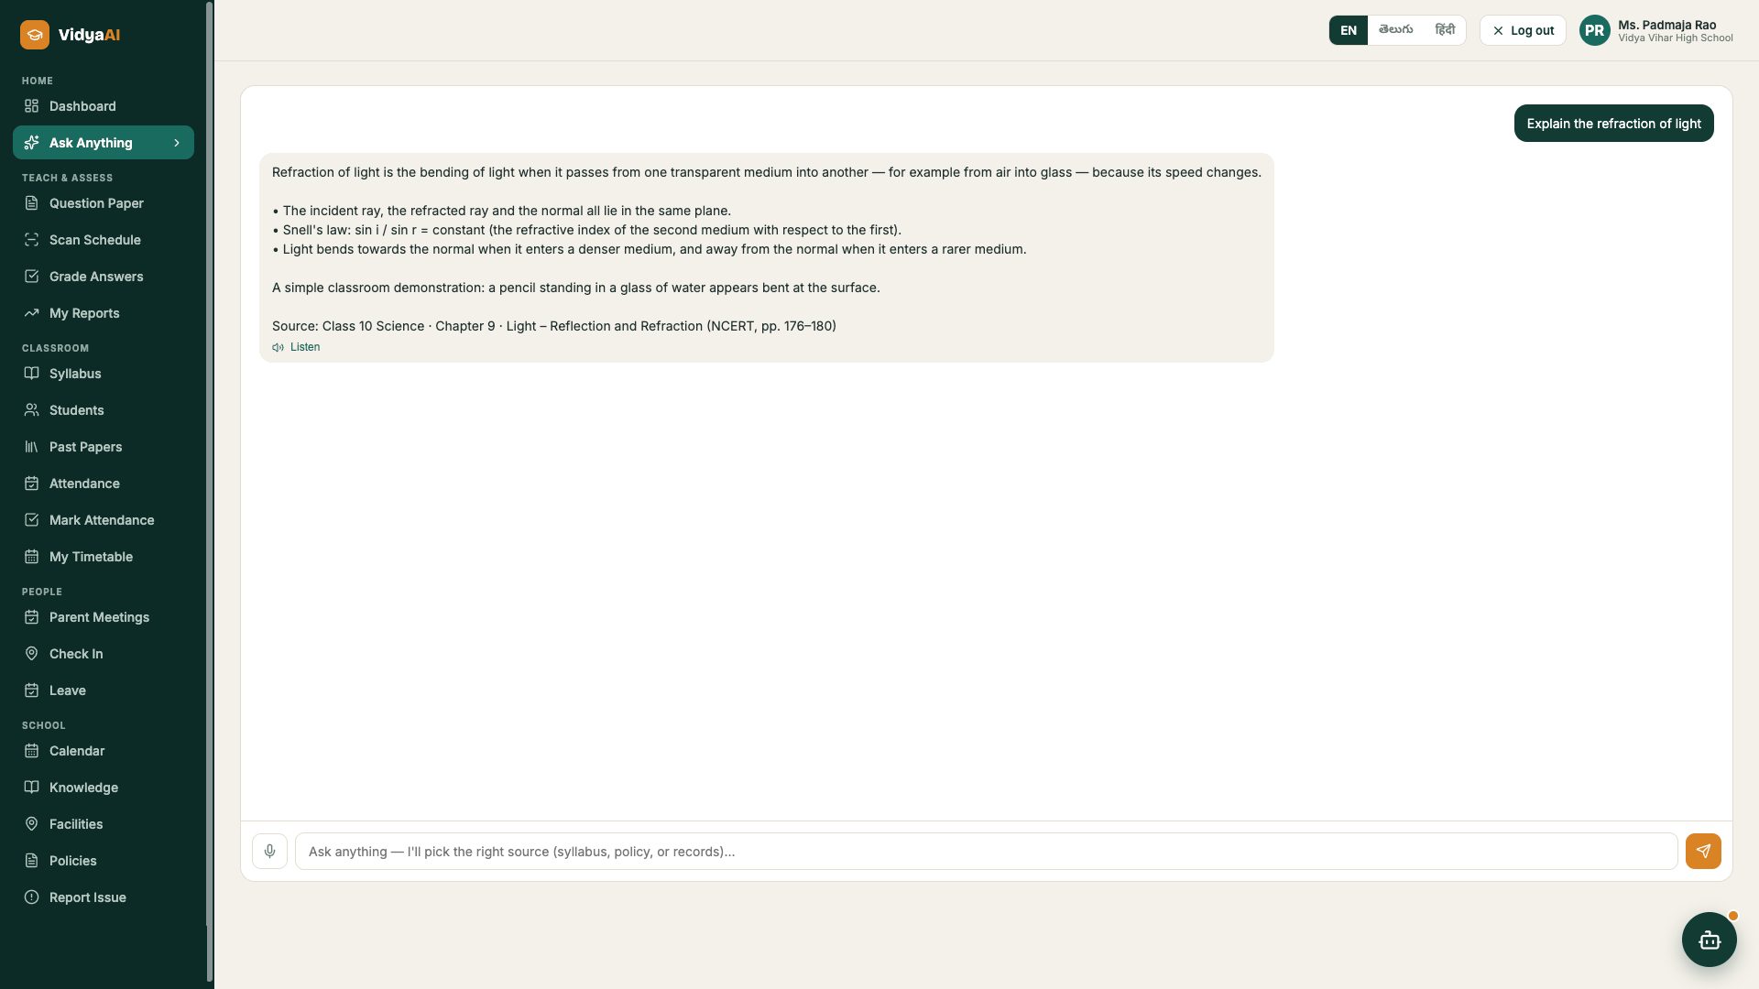1759x989 pixels.
Task: Click the Snell's law bullet line
Action: (587, 230)
